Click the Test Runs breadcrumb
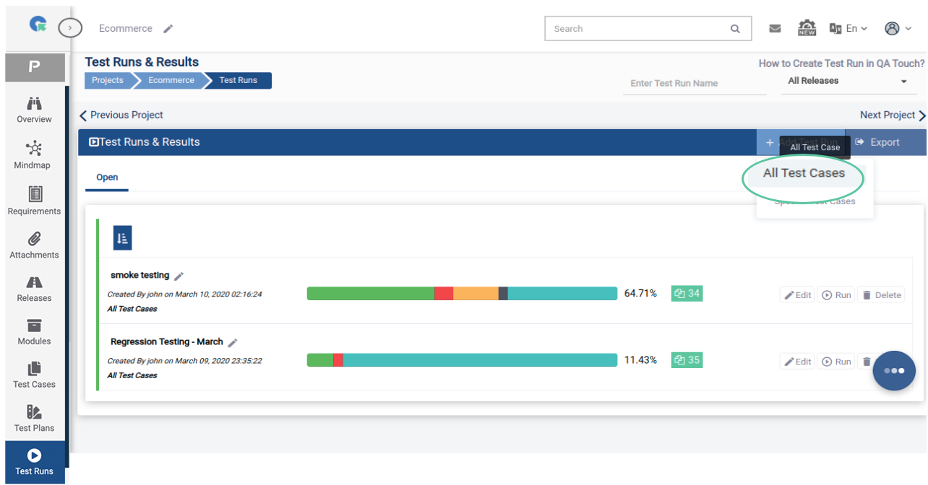This screenshot has width=928, height=485. tap(239, 80)
